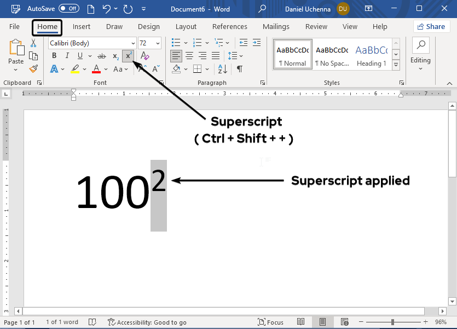Click the Cut scissors icon

33,43
